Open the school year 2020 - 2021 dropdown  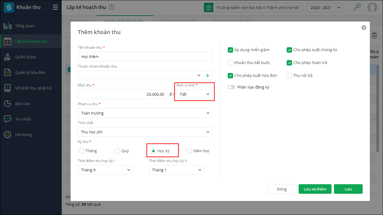point(325,7)
